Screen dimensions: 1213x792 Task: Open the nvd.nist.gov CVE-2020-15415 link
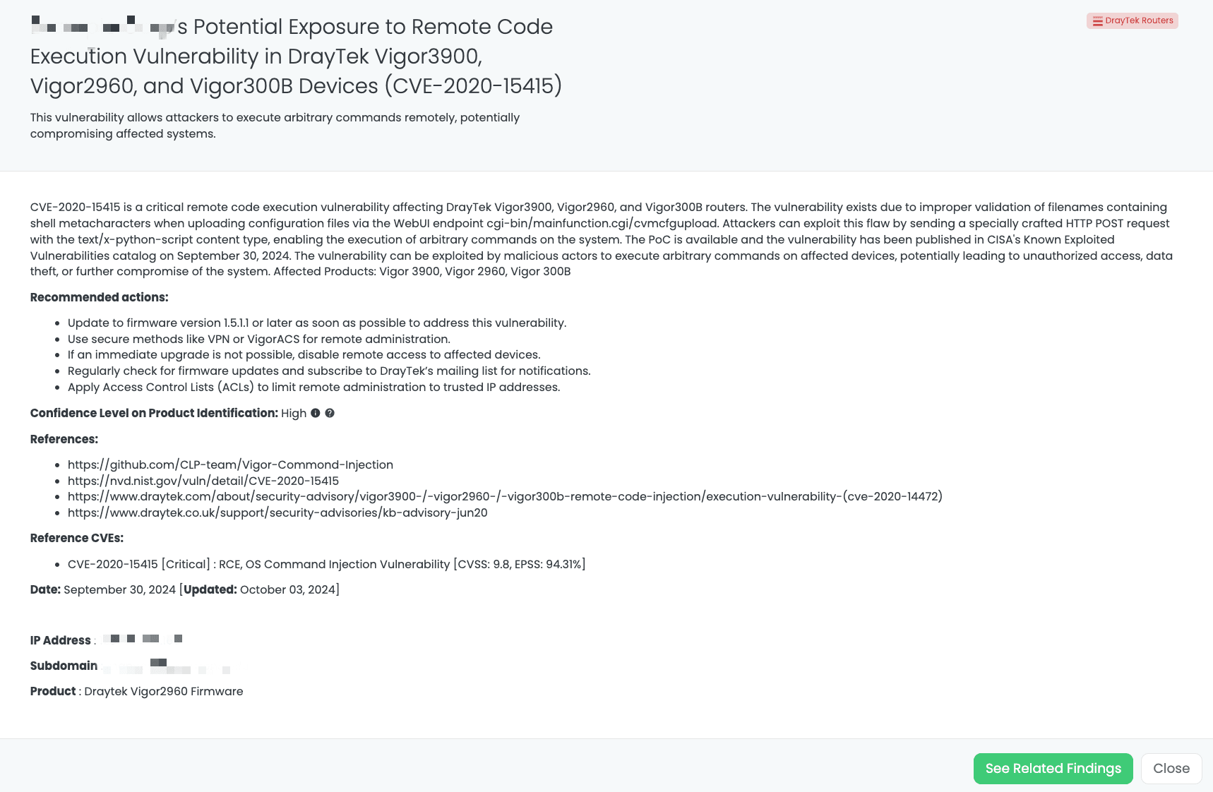(x=203, y=481)
